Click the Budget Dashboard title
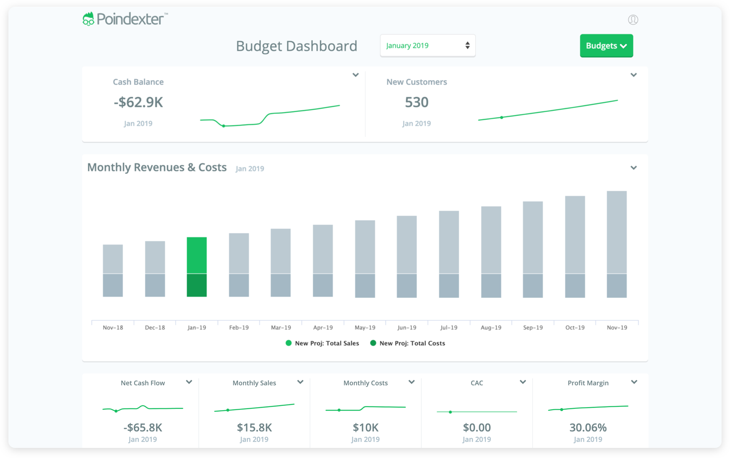730x458 pixels. tap(296, 46)
